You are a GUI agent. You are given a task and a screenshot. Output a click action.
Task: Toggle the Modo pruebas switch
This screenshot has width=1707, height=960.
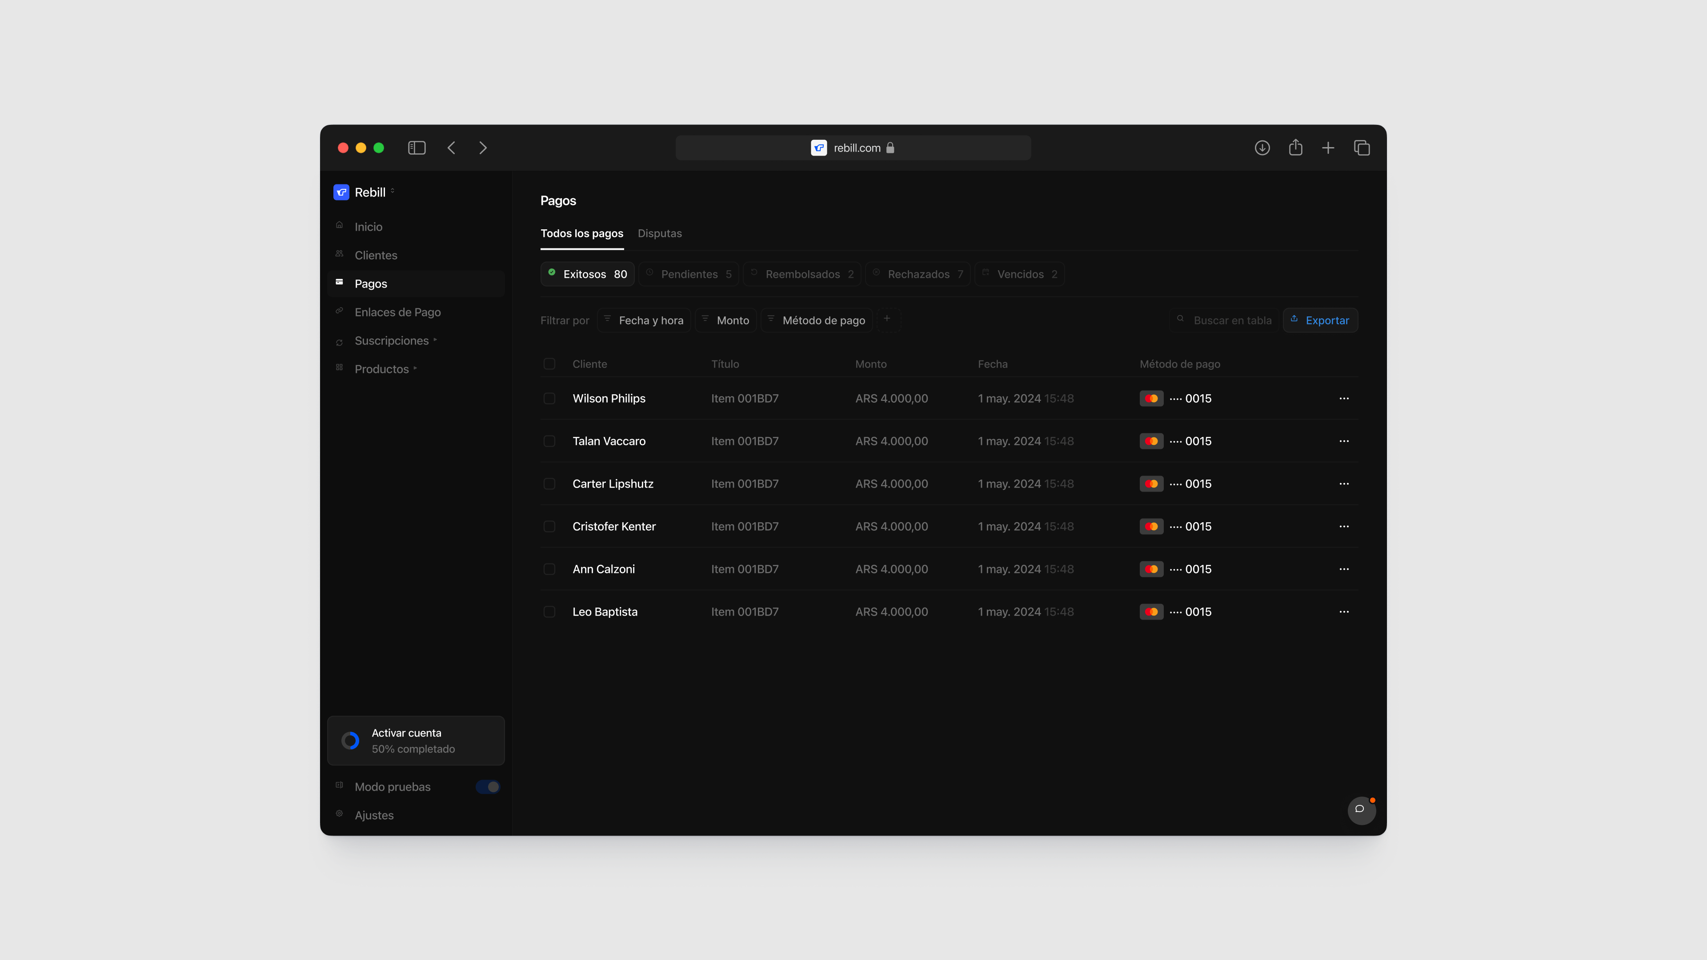488,787
